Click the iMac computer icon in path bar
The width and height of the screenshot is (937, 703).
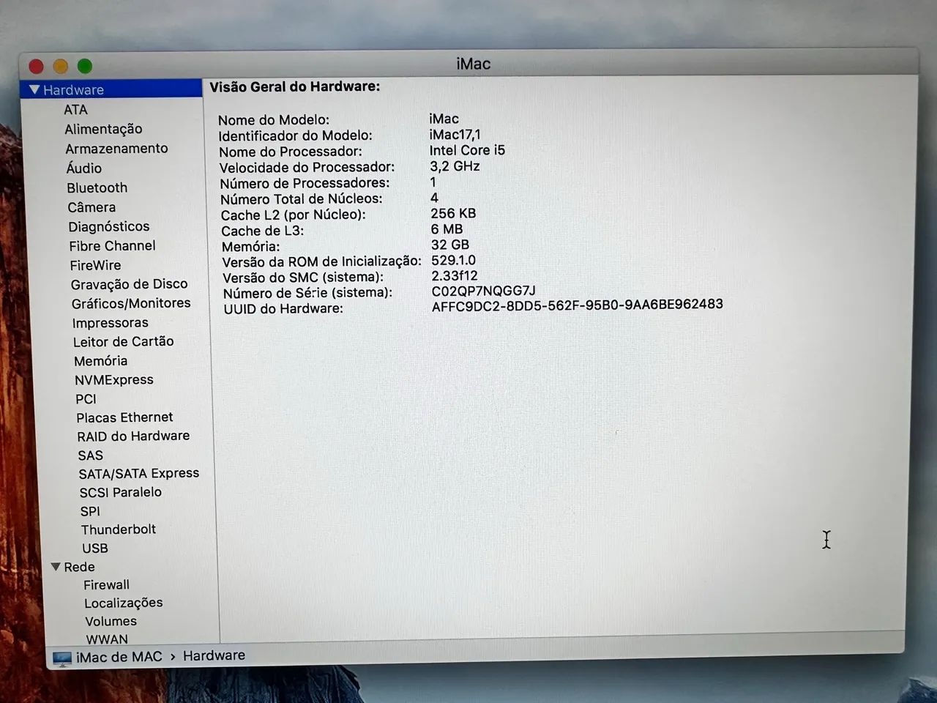click(x=62, y=658)
